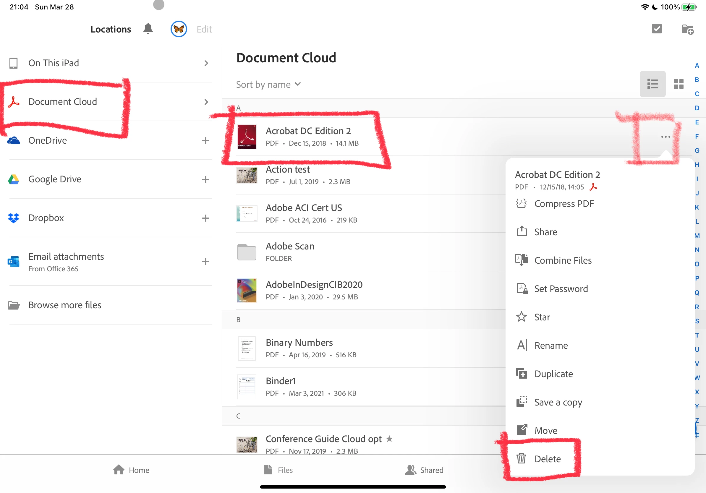Screen dimensions: 706x493
Task: Tap Browse more files
Action: (64, 305)
